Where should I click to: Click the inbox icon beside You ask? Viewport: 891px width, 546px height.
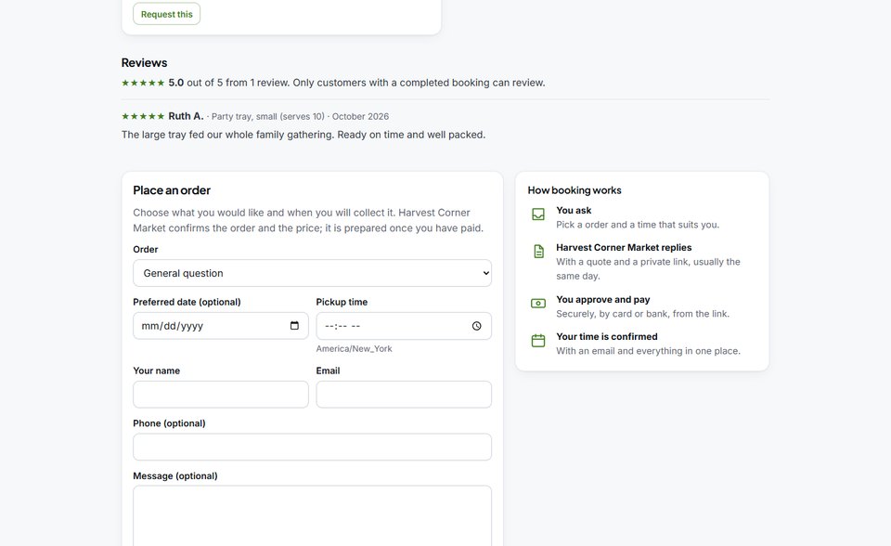538,214
